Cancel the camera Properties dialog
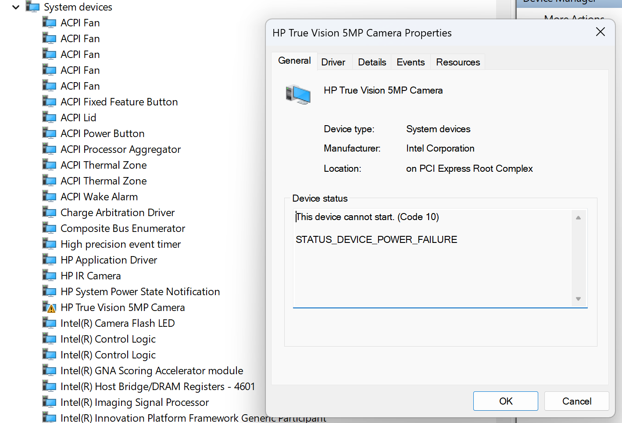The width and height of the screenshot is (622, 423). pos(576,401)
